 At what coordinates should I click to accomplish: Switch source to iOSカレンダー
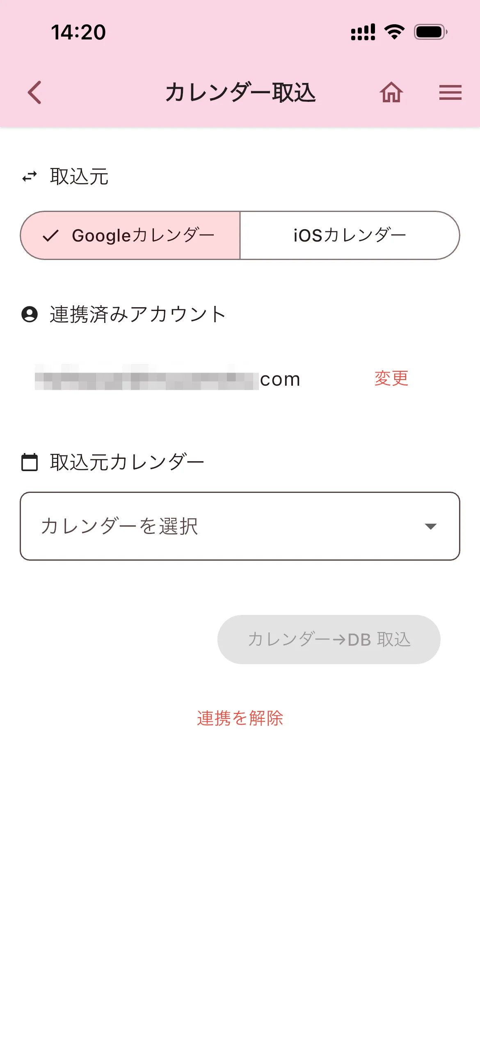pyautogui.click(x=350, y=236)
